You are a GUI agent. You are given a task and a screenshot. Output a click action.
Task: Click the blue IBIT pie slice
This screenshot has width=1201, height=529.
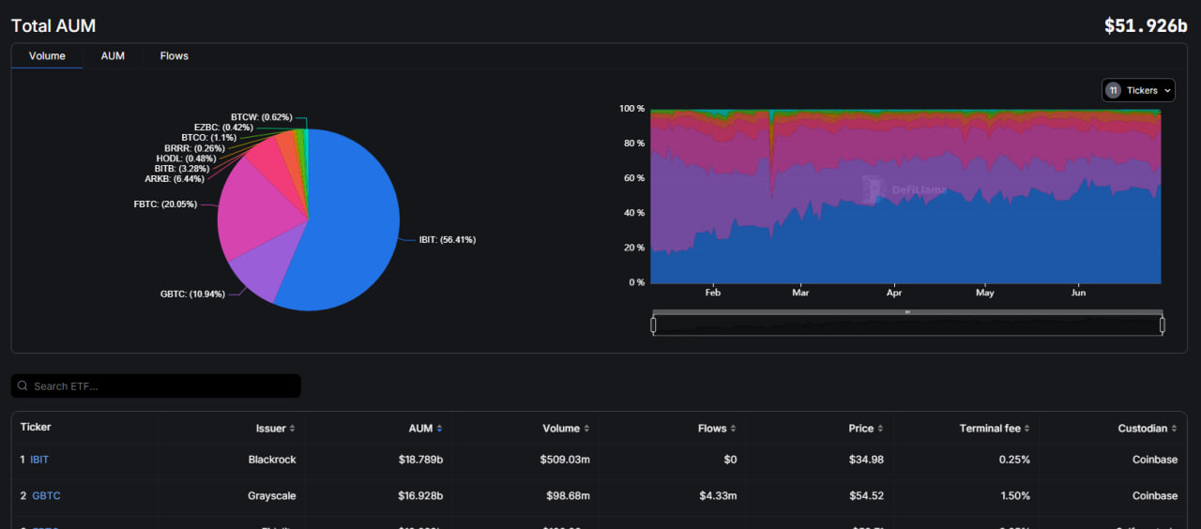pyautogui.click(x=347, y=234)
